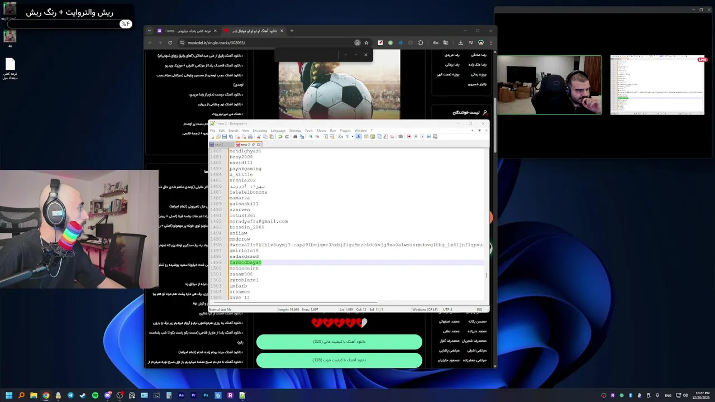
Task: Open the Plugins menu in Notepad++
Action: tap(345, 131)
